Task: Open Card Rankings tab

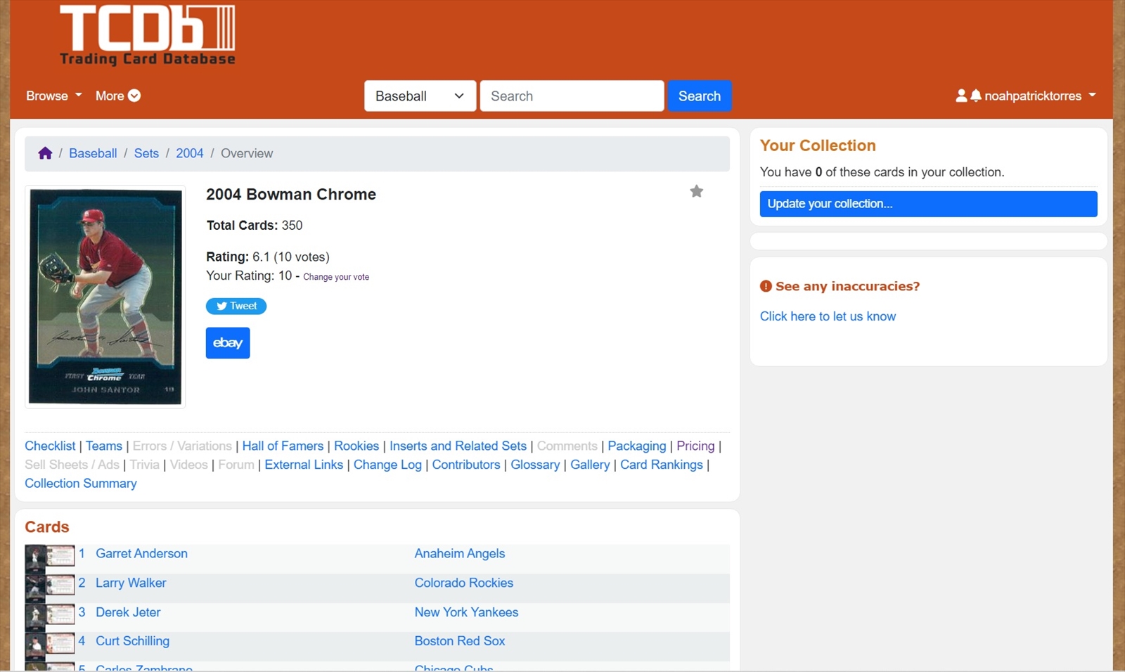Action: (x=662, y=465)
